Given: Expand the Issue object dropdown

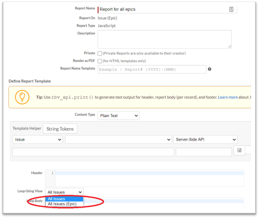Looking at the screenshot, I should coord(38,139).
